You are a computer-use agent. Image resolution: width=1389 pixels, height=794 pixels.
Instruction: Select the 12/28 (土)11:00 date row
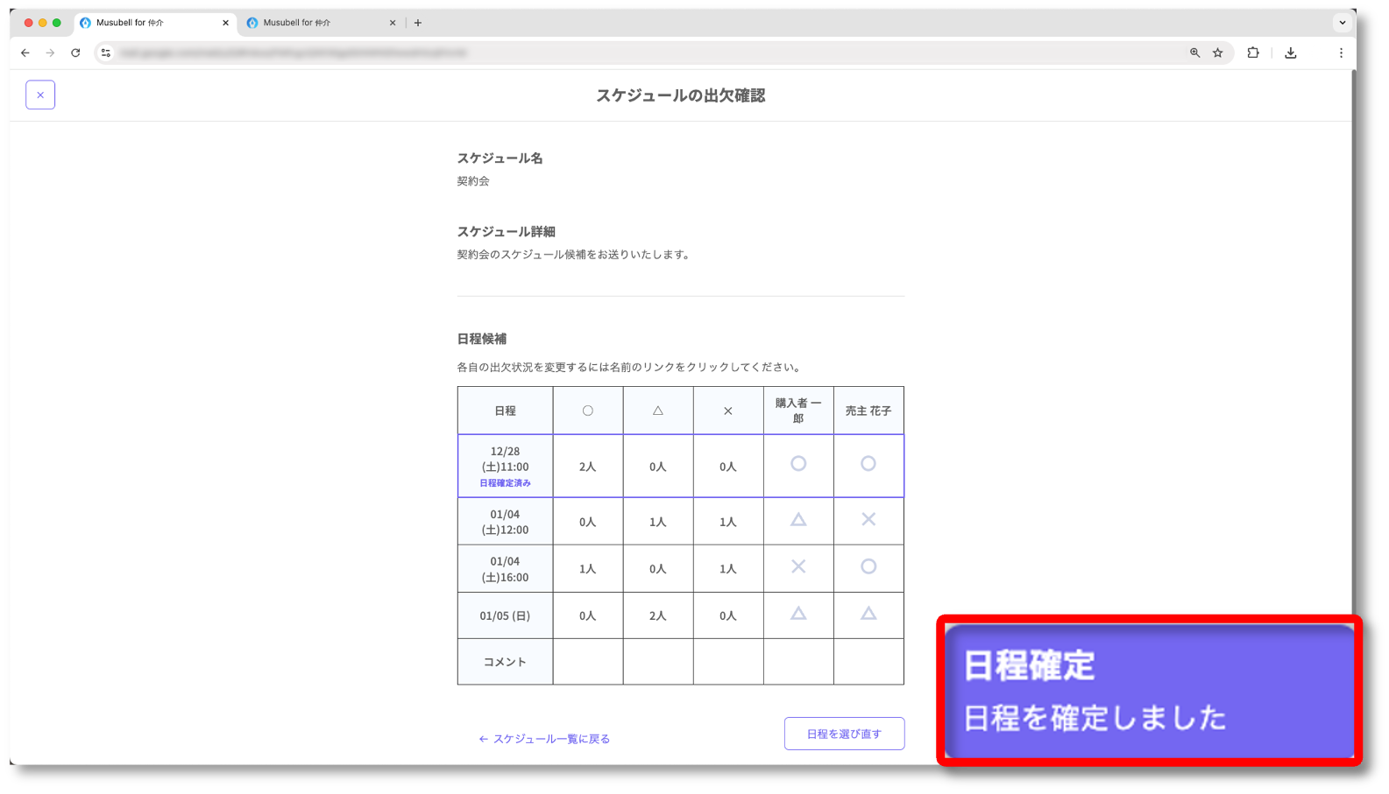coord(505,466)
